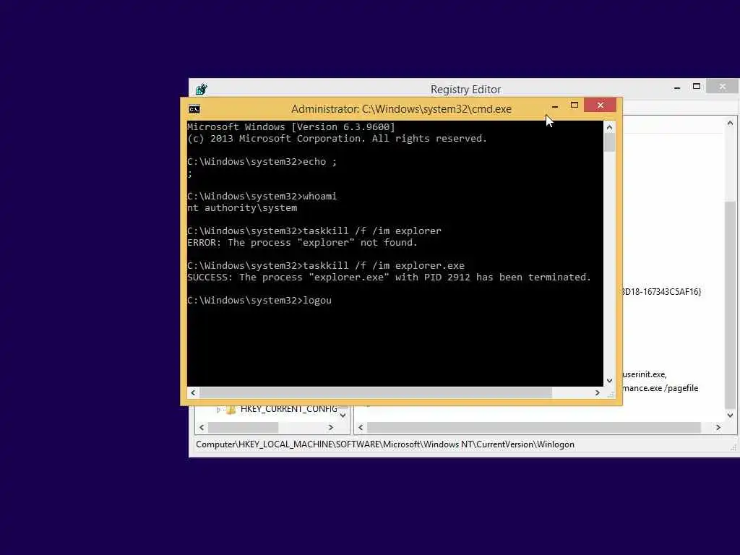Maximize the Registry Editor window
The height and width of the screenshot is (555, 740).
click(x=697, y=87)
